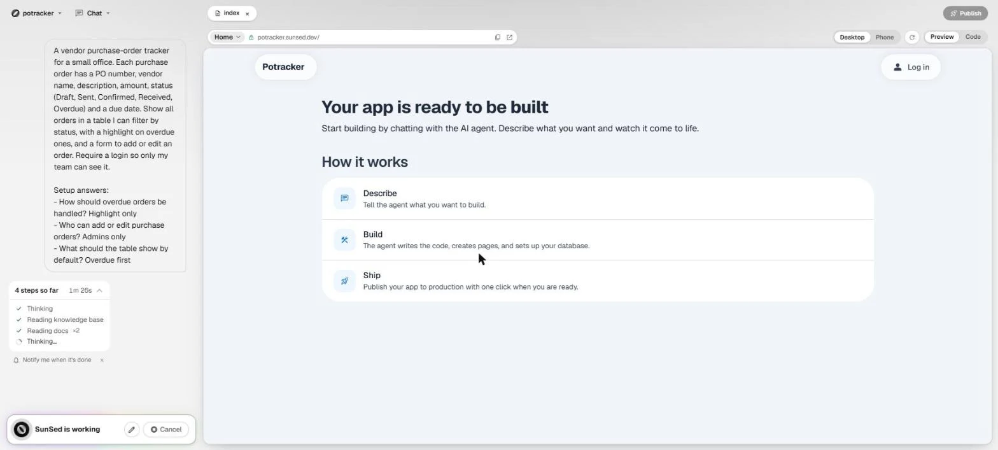Click the Chat speech bubble icon

pyautogui.click(x=79, y=13)
